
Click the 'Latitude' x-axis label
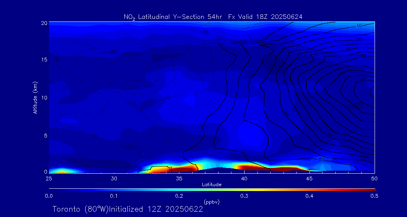coord(211,185)
